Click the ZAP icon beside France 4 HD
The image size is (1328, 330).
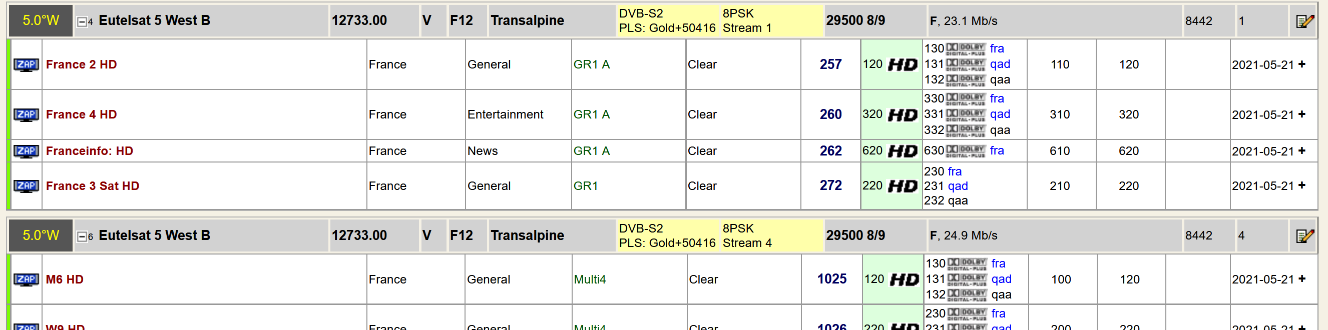coord(26,115)
